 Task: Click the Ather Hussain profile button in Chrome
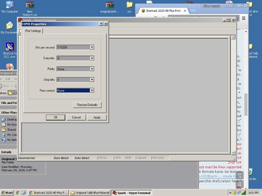[x=212, y=6]
